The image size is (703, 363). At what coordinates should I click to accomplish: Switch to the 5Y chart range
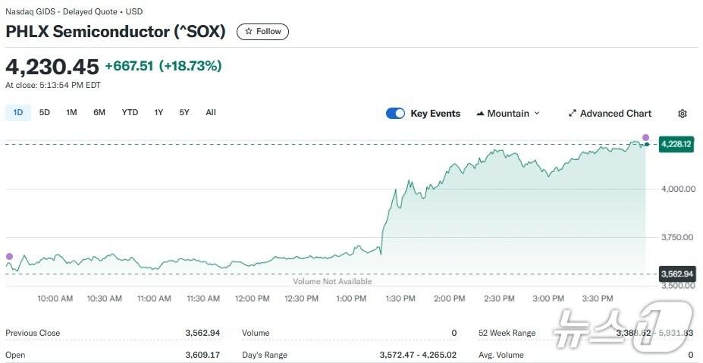[184, 113]
